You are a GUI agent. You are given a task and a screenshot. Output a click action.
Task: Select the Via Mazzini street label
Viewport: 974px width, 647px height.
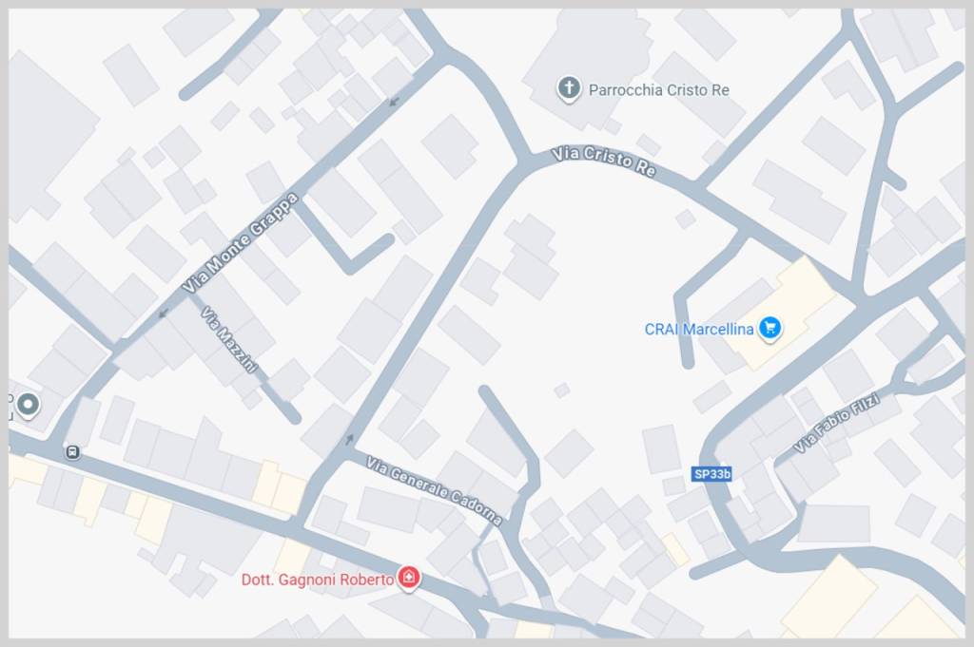(228, 339)
